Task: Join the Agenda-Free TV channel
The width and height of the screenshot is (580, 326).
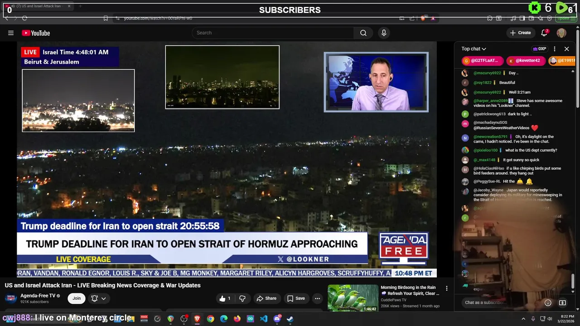Action: tap(77, 298)
